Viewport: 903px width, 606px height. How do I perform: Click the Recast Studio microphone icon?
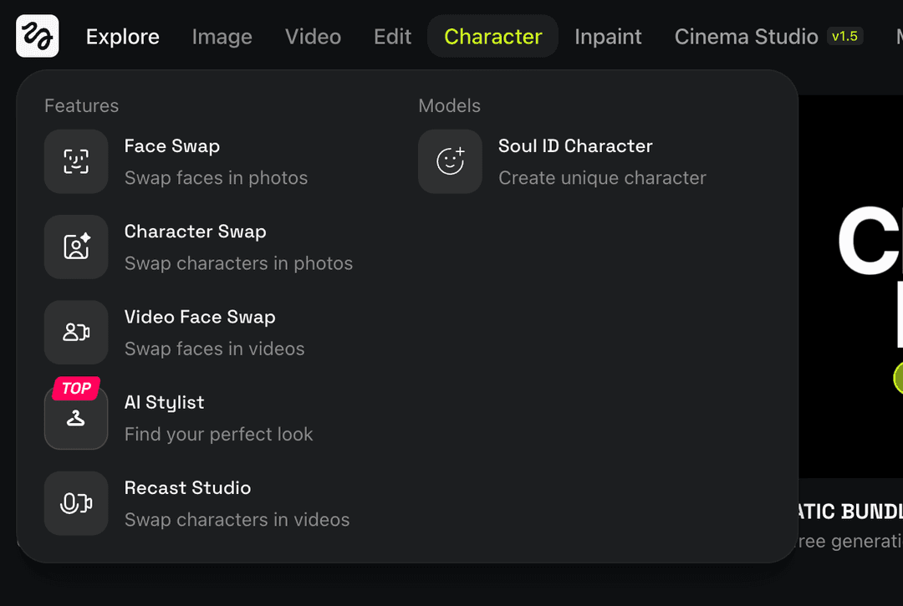pyautogui.click(x=76, y=503)
